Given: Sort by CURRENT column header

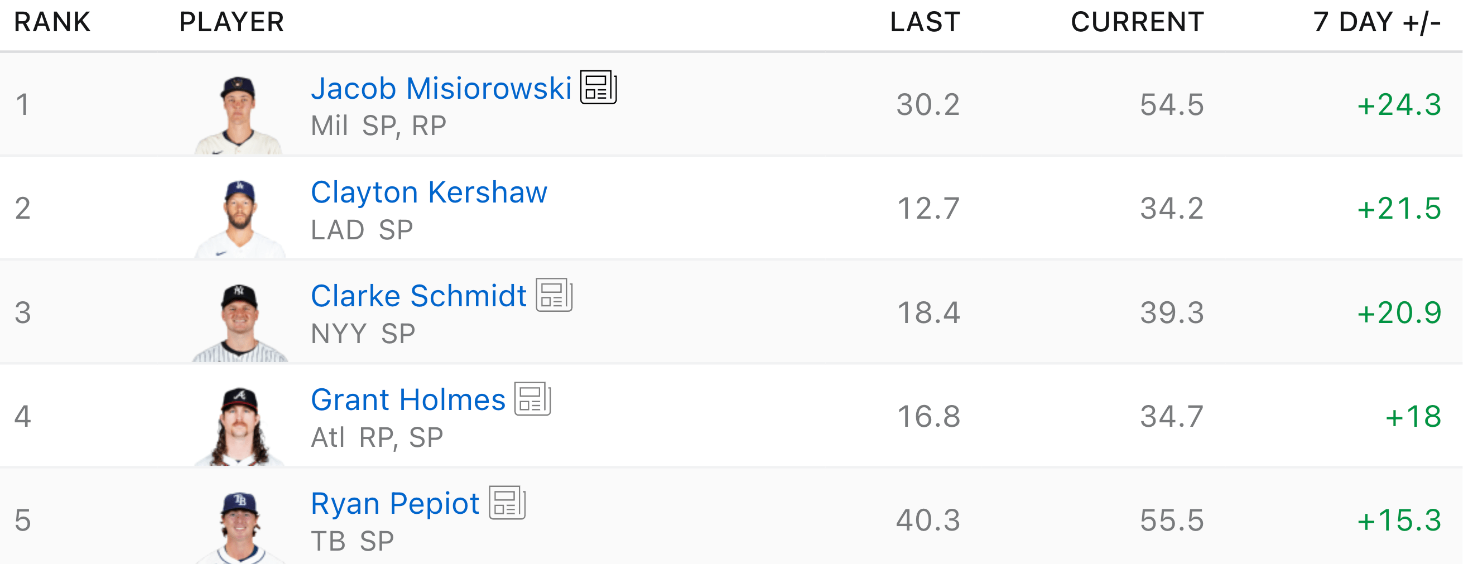Looking at the screenshot, I should click(1137, 22).
